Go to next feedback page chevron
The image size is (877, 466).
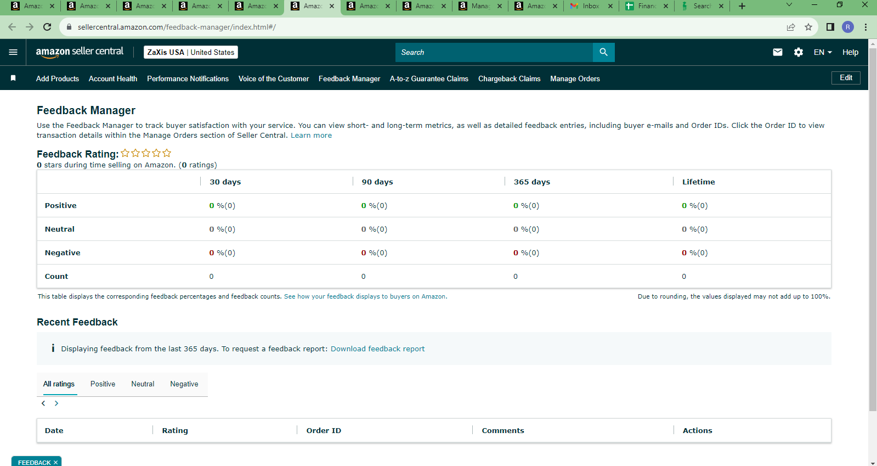coord(56,403)
